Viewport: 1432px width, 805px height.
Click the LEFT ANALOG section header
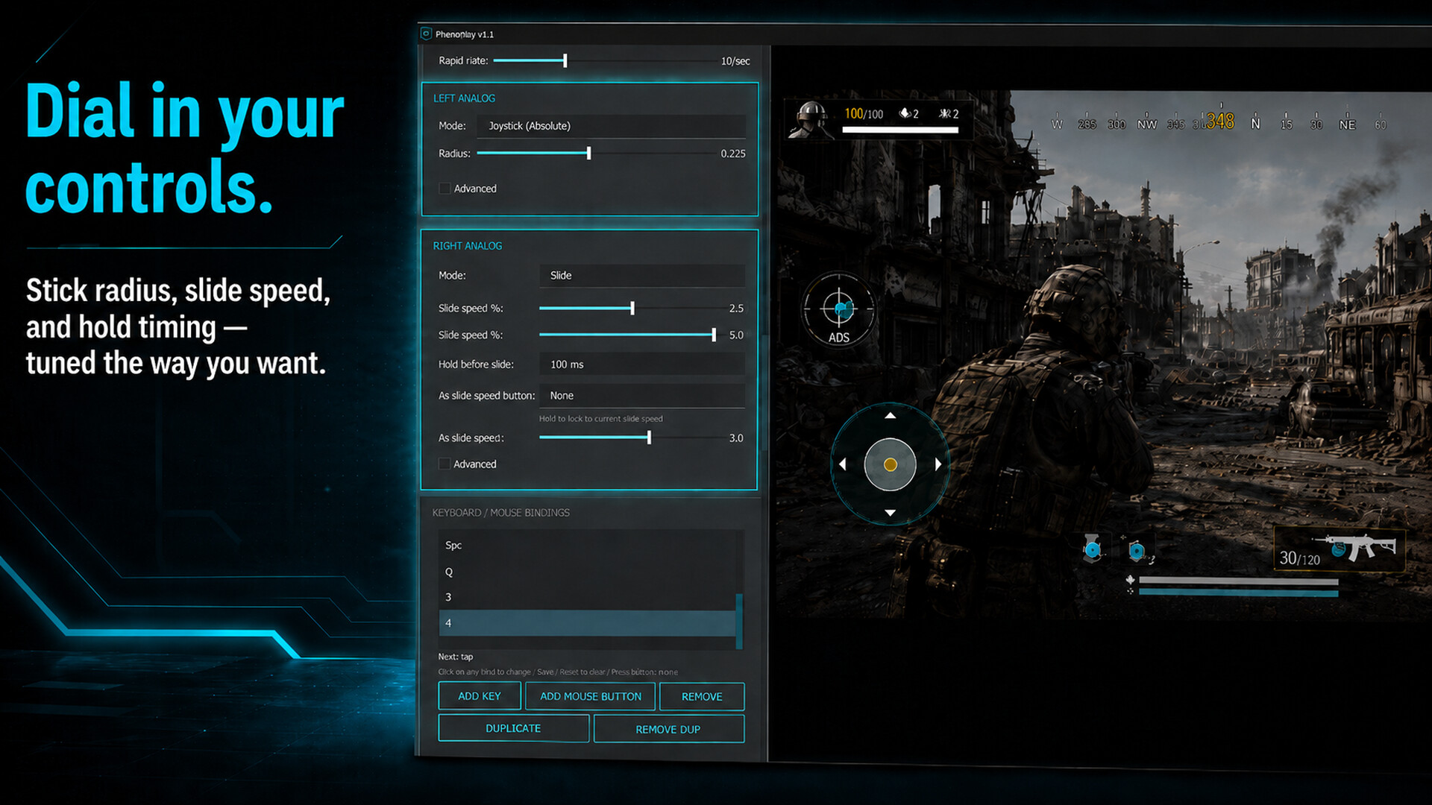[x=464, y=98]
